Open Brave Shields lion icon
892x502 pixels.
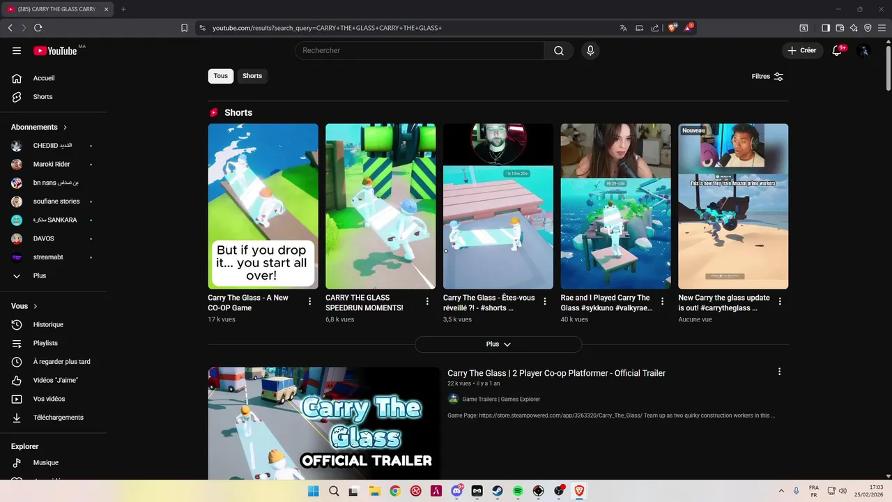pyautogui.click(x=672, y=28)
